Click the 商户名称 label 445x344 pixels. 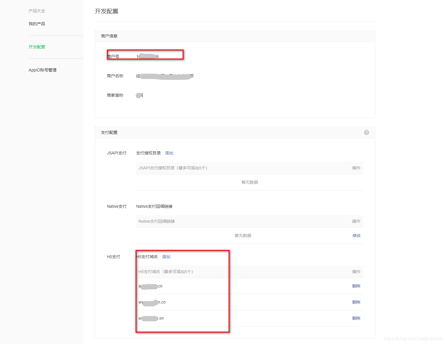115,76
